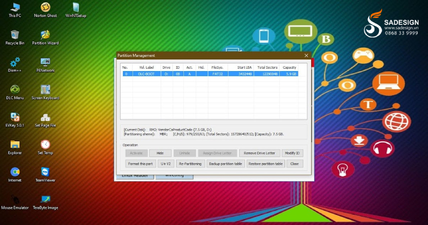
Task: Click the Act. column header
Action: click(x=189, y=67)
